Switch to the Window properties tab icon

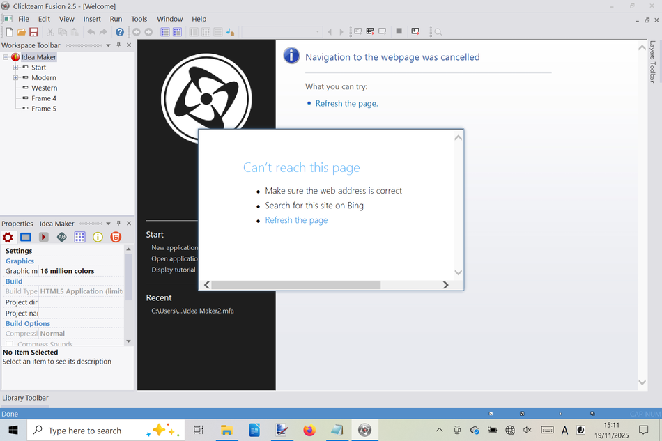coord(26,238)
